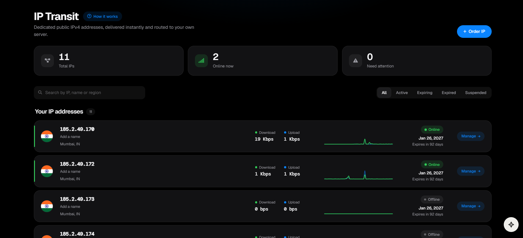Screen dimensions: 523x238
Task: Manage the IP 185.2.49.172
Action: point(471,171)
